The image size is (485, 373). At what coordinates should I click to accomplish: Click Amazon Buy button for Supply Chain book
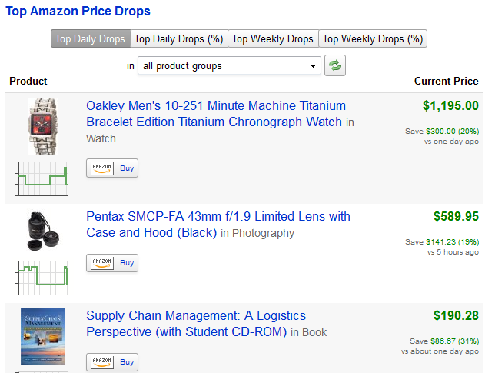click(112, 362)
